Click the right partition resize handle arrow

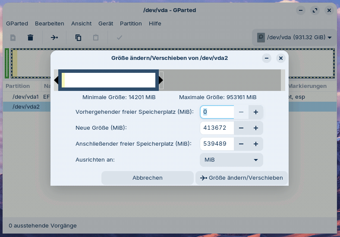point(161,80)
